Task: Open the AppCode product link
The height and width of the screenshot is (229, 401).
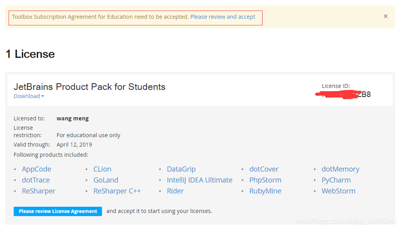Action: pos(36,169)
